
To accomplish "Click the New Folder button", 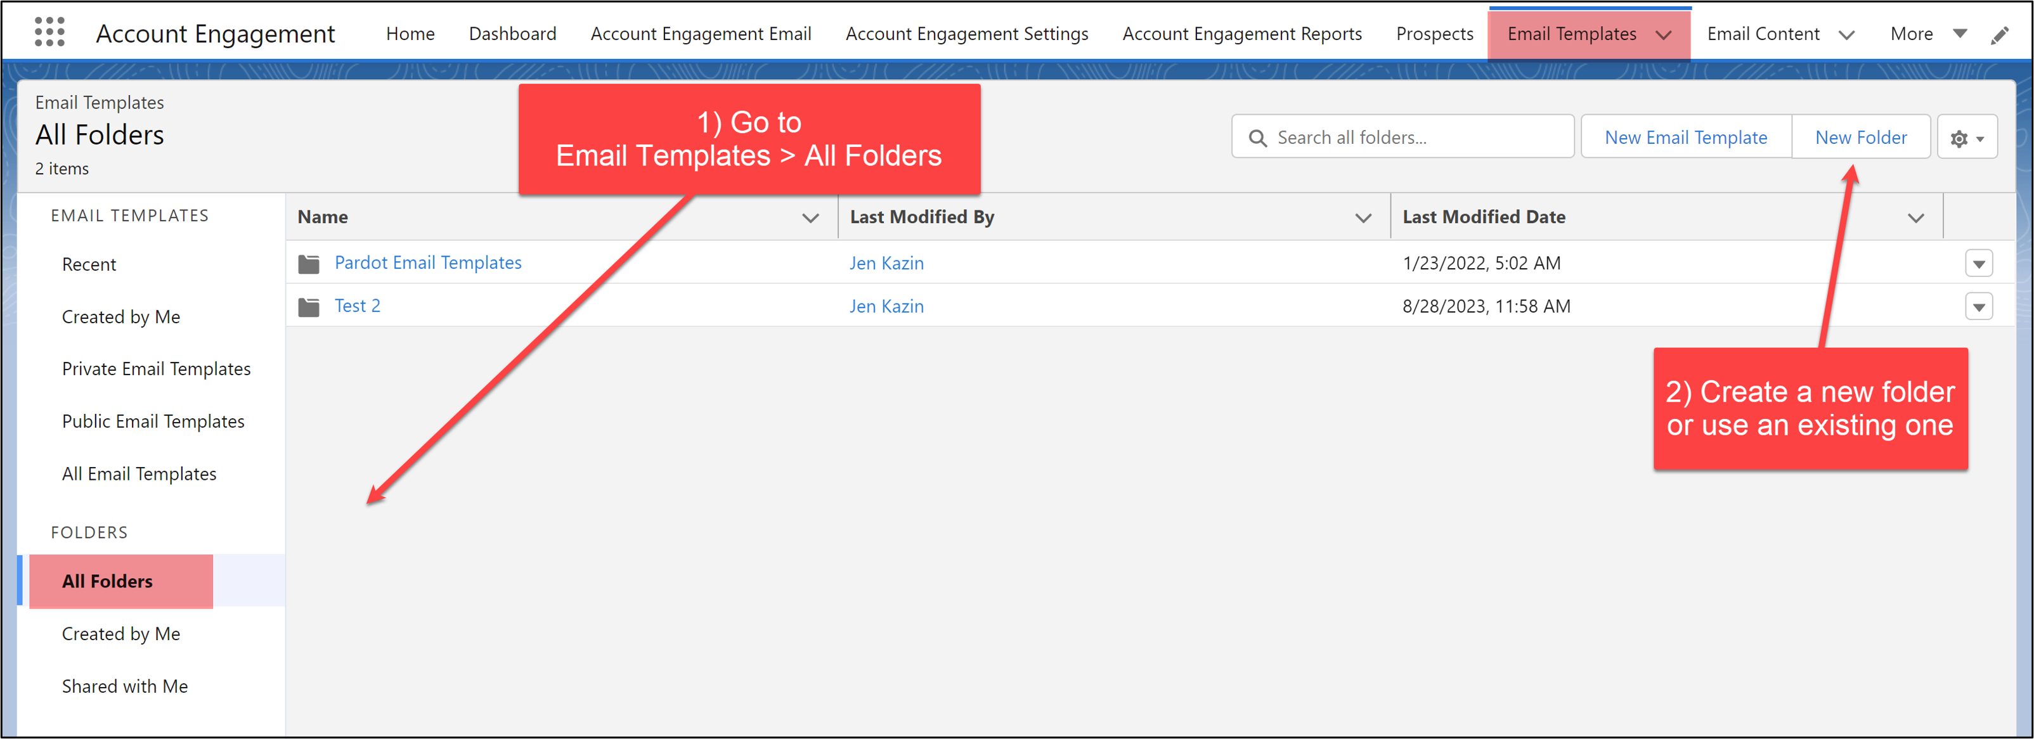I will [1860, 138].
